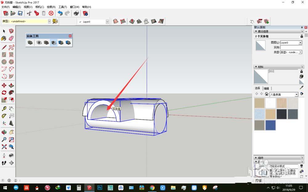Open Google Chrome from the taskbar
308x192 pixels.
(x=152, y=187)
